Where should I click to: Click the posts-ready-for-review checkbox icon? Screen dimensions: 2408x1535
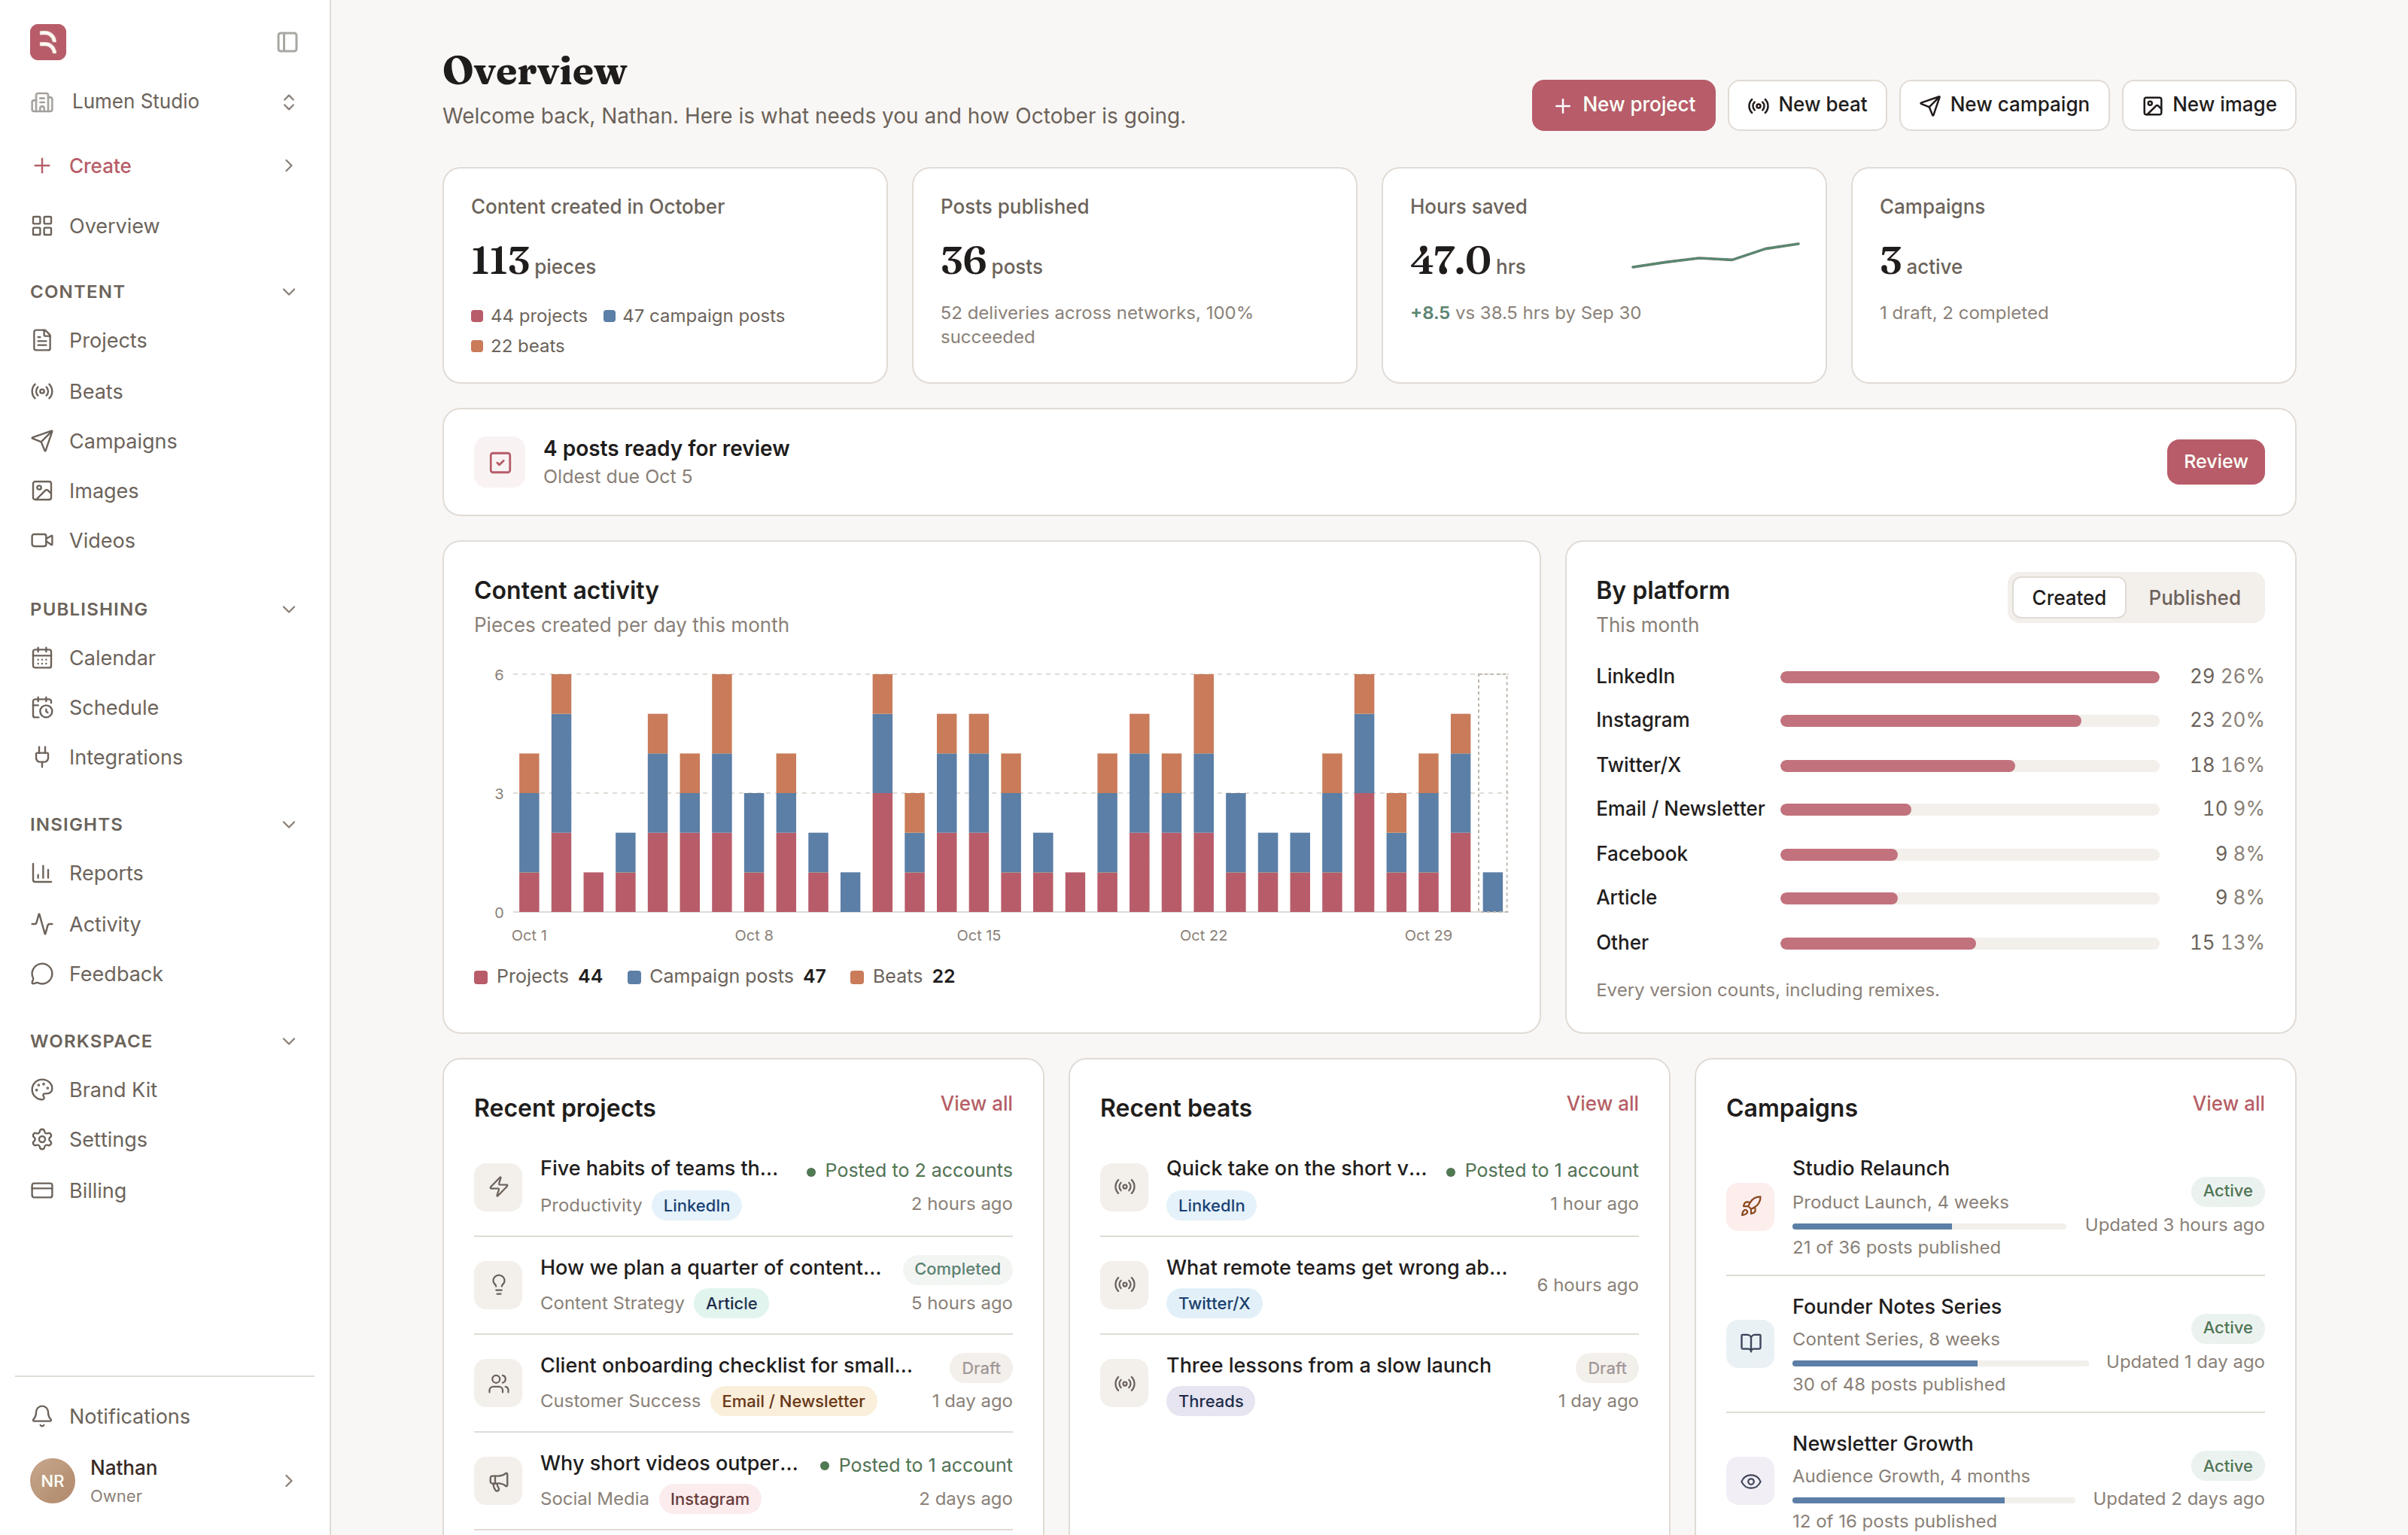(500, 462)
